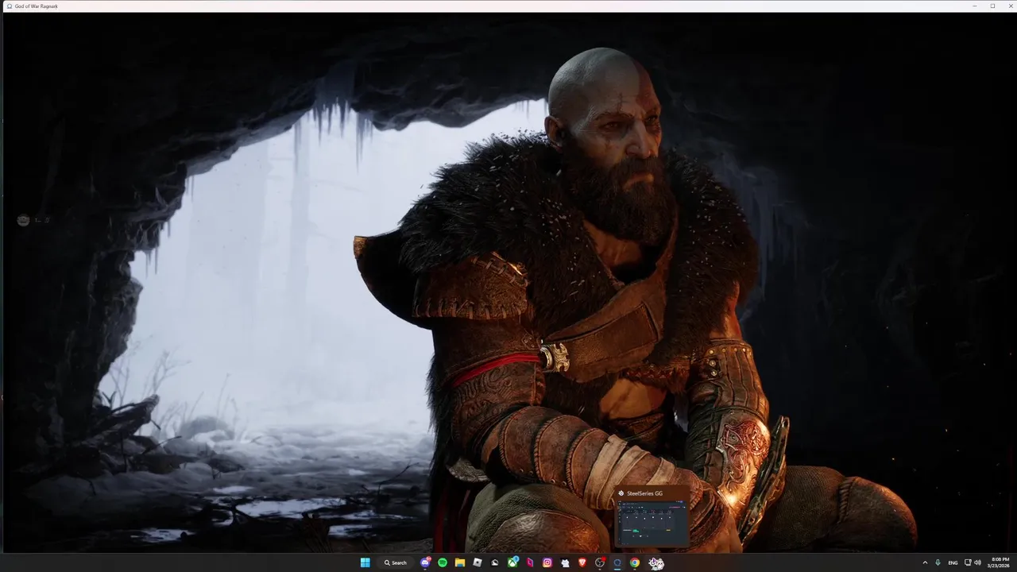Maximize the God of War Ragnarok window
Image resolution: width=1017 pixels, height=572 pixels.
click(x=992, y=6)
